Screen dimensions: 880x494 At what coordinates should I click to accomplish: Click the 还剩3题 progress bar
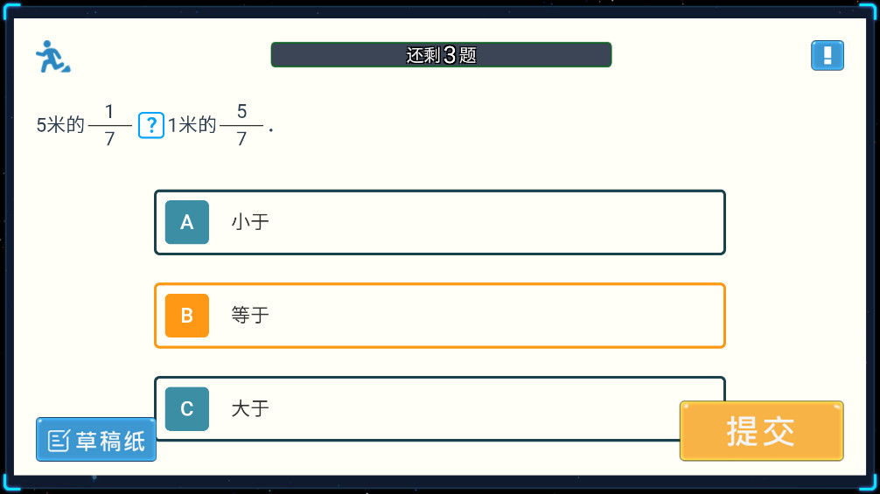441,55
